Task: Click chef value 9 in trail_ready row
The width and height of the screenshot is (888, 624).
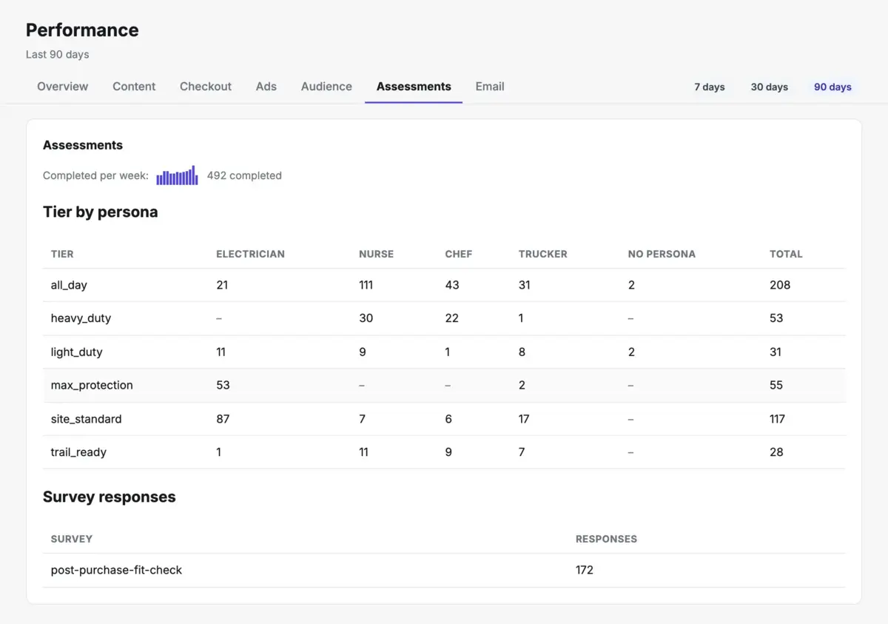Action: click(448, 452)
